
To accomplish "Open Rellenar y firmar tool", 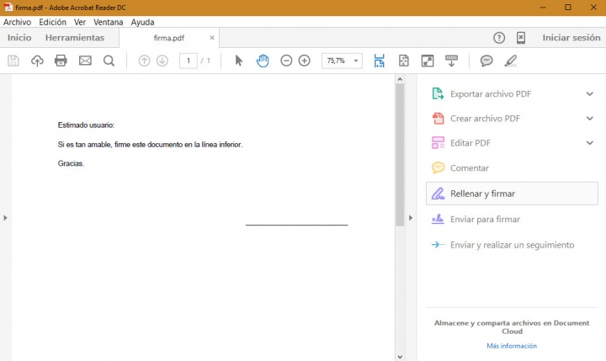I will (x=512, y=194).
